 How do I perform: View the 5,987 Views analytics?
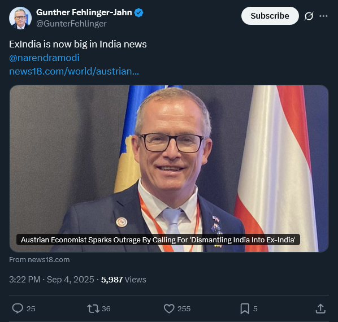click(x=124, y=280)
